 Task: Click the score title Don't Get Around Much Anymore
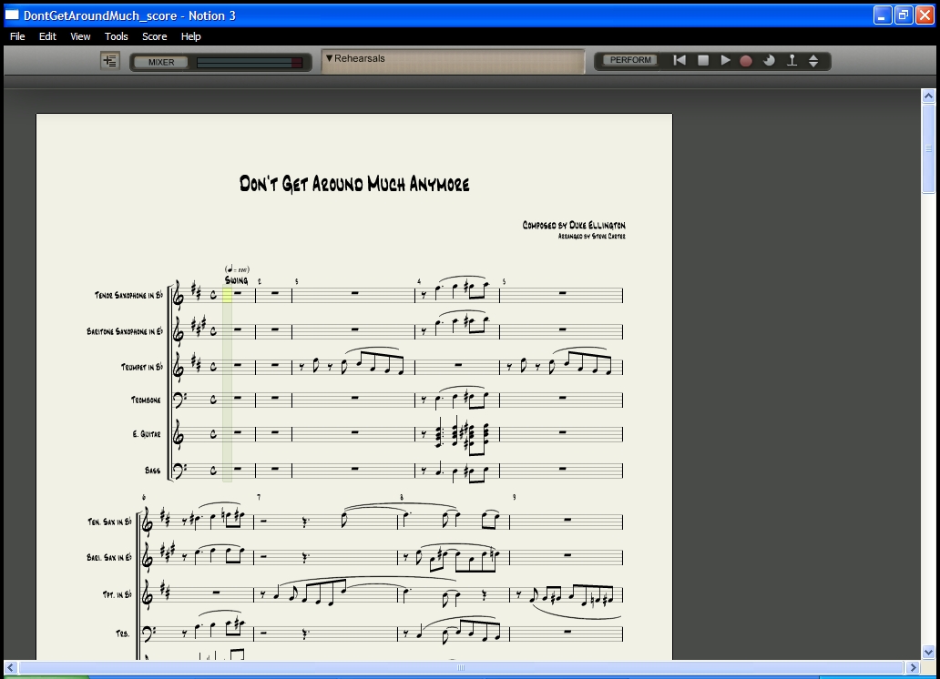354,184
